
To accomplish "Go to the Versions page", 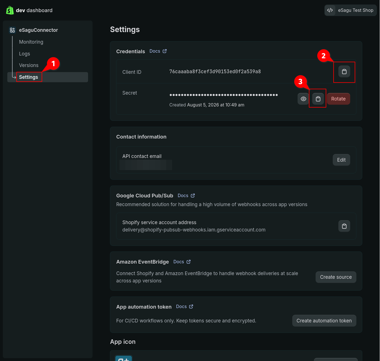I will (29, 65).
